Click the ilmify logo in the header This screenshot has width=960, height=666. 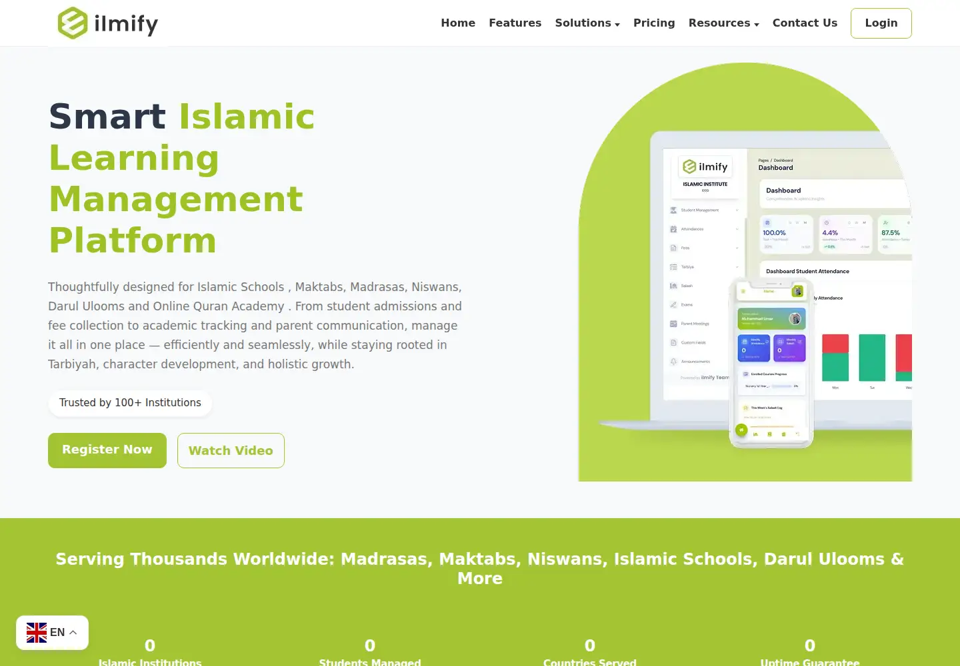(108, 23)
